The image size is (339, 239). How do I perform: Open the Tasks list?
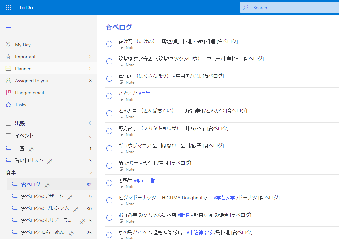click(49, 105)
